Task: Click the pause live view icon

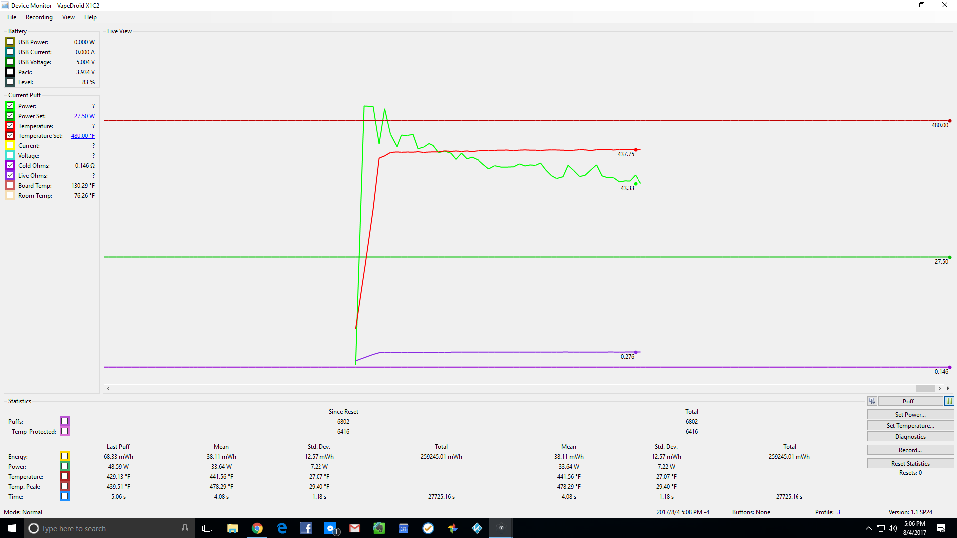Action: click(949, 401)
